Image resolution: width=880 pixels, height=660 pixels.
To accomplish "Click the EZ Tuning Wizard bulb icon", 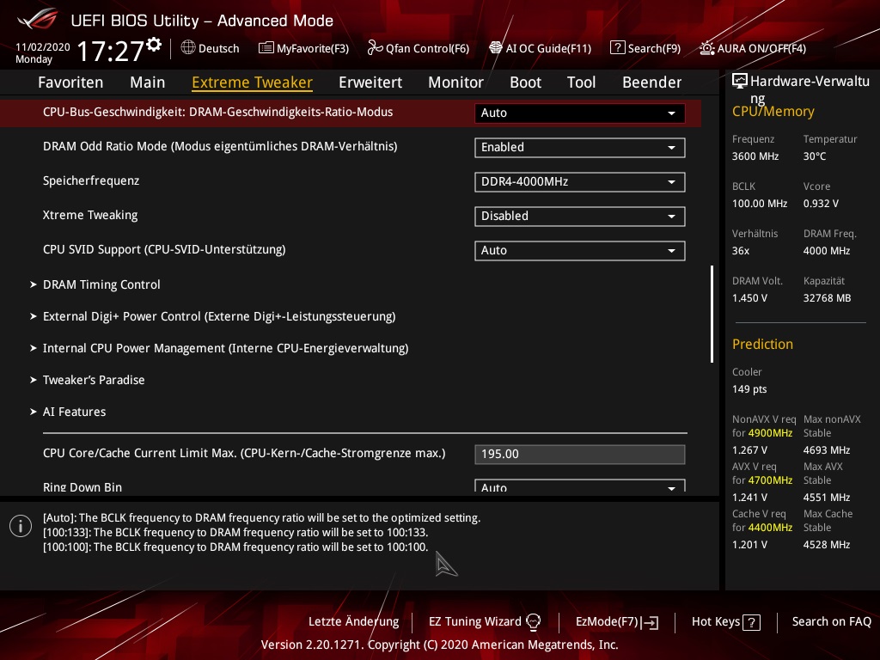I will click(x=533, y=622).
